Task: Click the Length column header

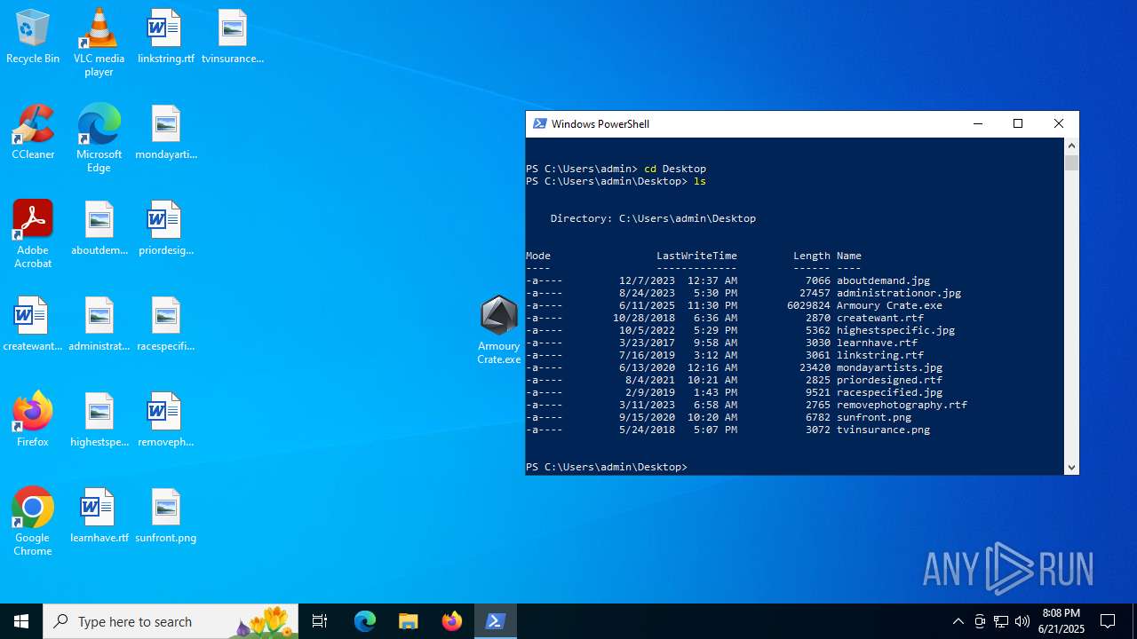Action: [x=812, y=256]
